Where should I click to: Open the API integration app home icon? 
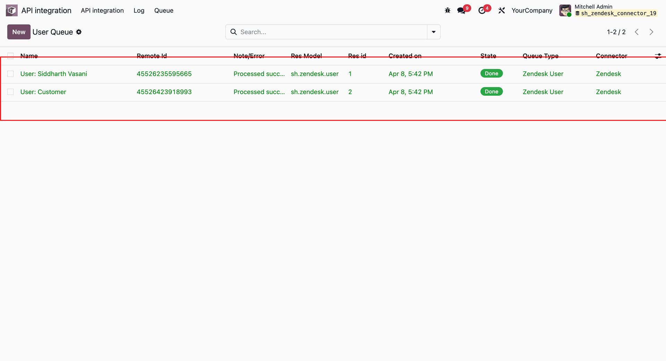(11, 10)
